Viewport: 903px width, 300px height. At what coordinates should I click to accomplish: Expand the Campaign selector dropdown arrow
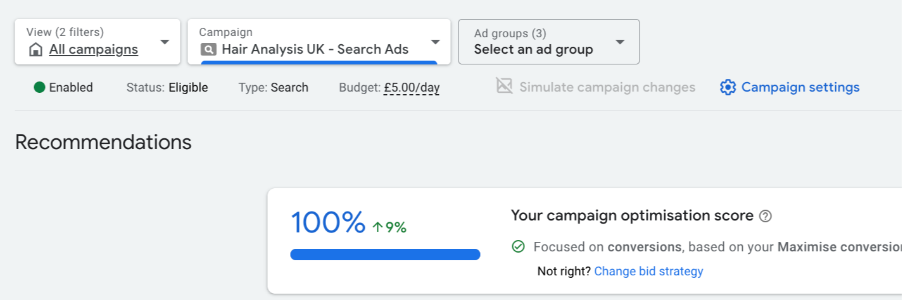(x=435, y=42)
